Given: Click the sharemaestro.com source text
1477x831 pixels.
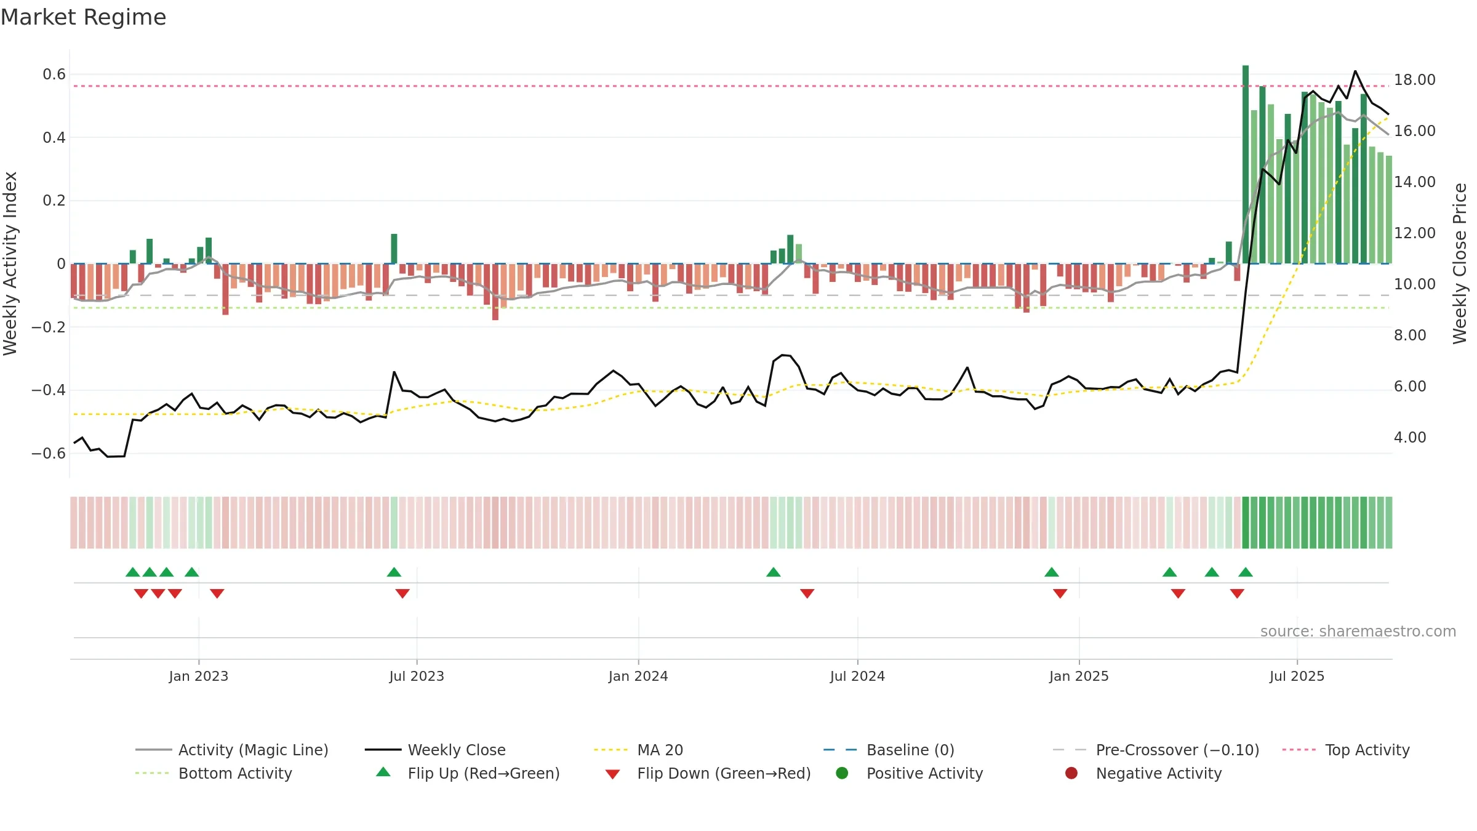Looking at the screenshot, I should click(x=1358, y=632).
